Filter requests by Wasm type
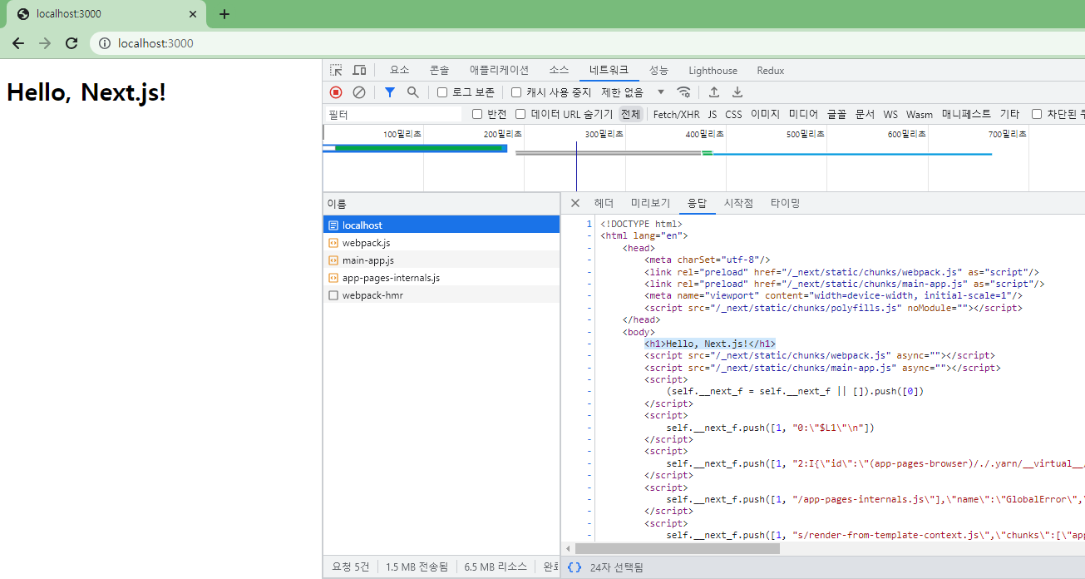Viewport: 1085px width, 579px height. pos(920,114)
